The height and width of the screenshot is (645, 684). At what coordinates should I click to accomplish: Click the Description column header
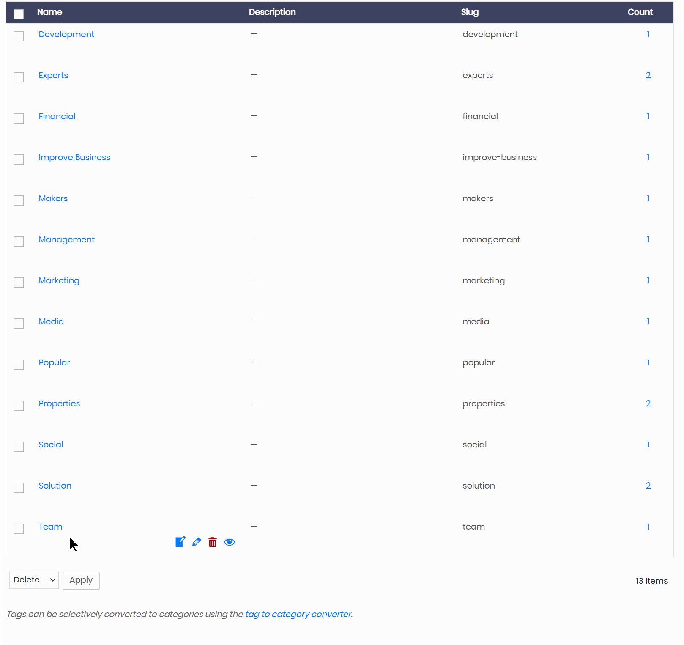pyautogui.click(x=272, y=12)
